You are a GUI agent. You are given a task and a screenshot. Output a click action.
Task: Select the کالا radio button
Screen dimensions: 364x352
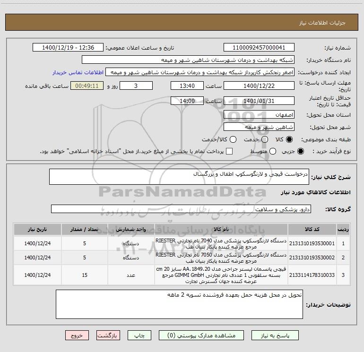click(289, 139)
